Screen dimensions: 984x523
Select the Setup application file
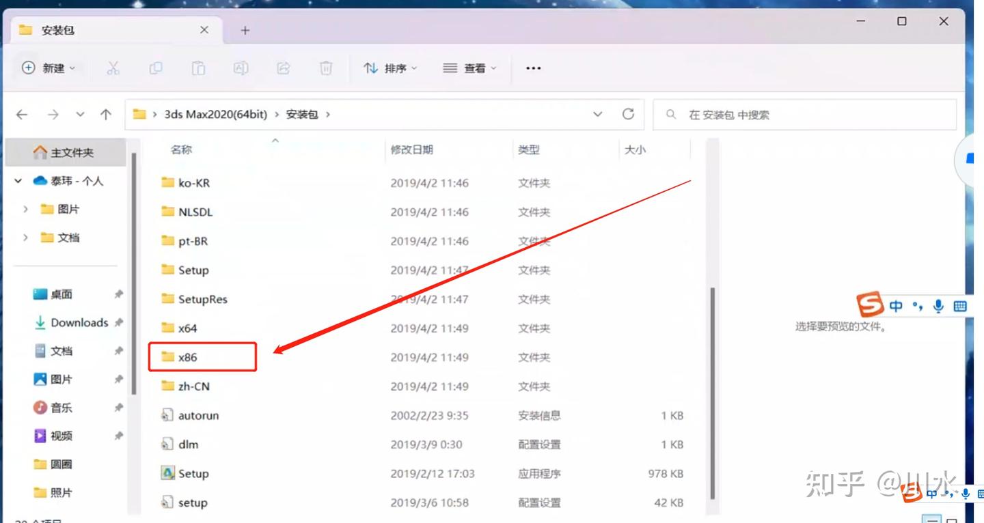(193, 473)
